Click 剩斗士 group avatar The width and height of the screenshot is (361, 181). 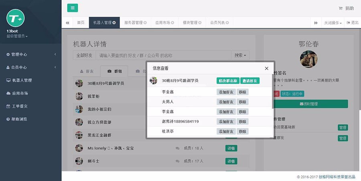coord(79,161)
